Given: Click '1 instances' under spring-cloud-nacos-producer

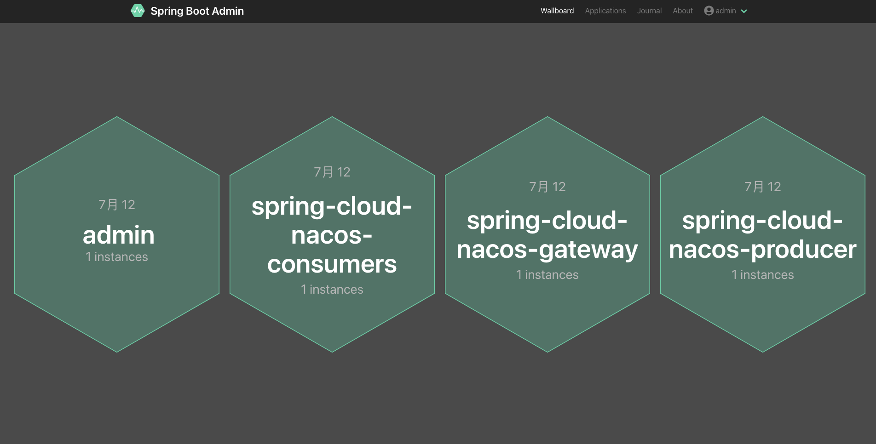Looking at the screenshot, I should pos(763,275).
